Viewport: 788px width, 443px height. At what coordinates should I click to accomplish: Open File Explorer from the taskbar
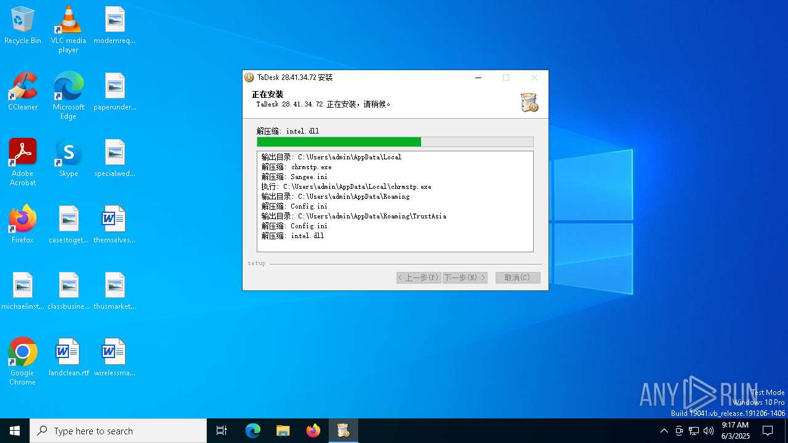(283, 431)
